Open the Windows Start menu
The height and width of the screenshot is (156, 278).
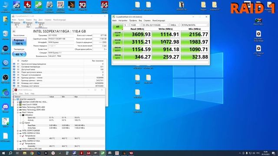click(3, 153)
